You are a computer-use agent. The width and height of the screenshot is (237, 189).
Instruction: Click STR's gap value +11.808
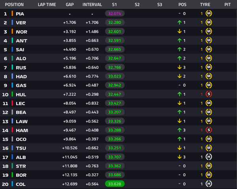coord(70,166)
